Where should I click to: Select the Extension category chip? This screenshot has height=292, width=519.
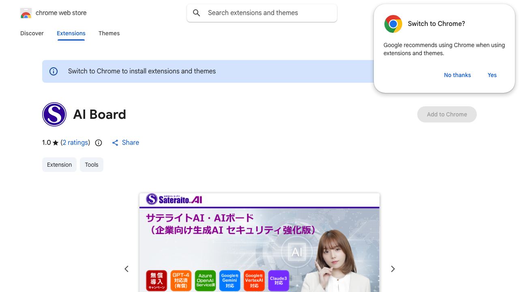pyautogui.click(x=59, y=165)
